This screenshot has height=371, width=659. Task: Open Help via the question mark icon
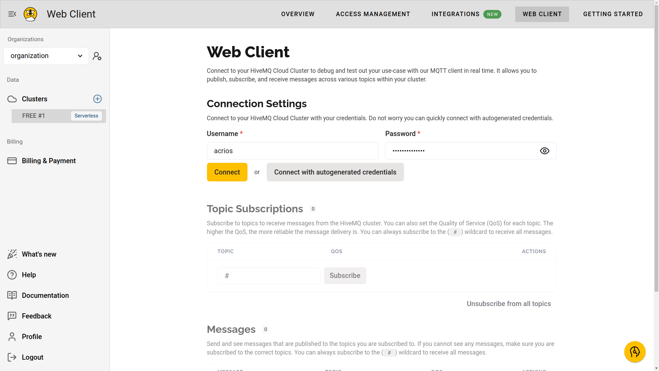pos(12,275)
